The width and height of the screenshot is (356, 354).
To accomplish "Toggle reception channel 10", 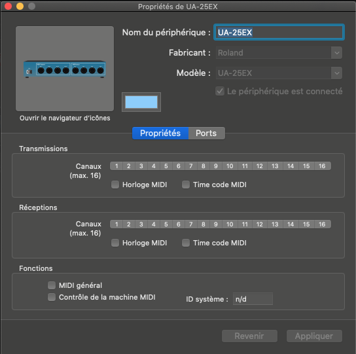I will 230,224.
